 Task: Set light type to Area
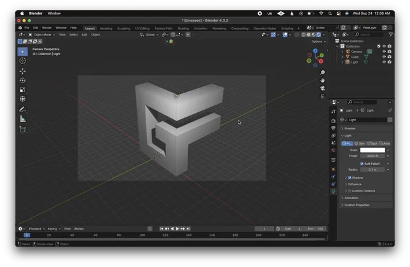click(x=385, y=143)
